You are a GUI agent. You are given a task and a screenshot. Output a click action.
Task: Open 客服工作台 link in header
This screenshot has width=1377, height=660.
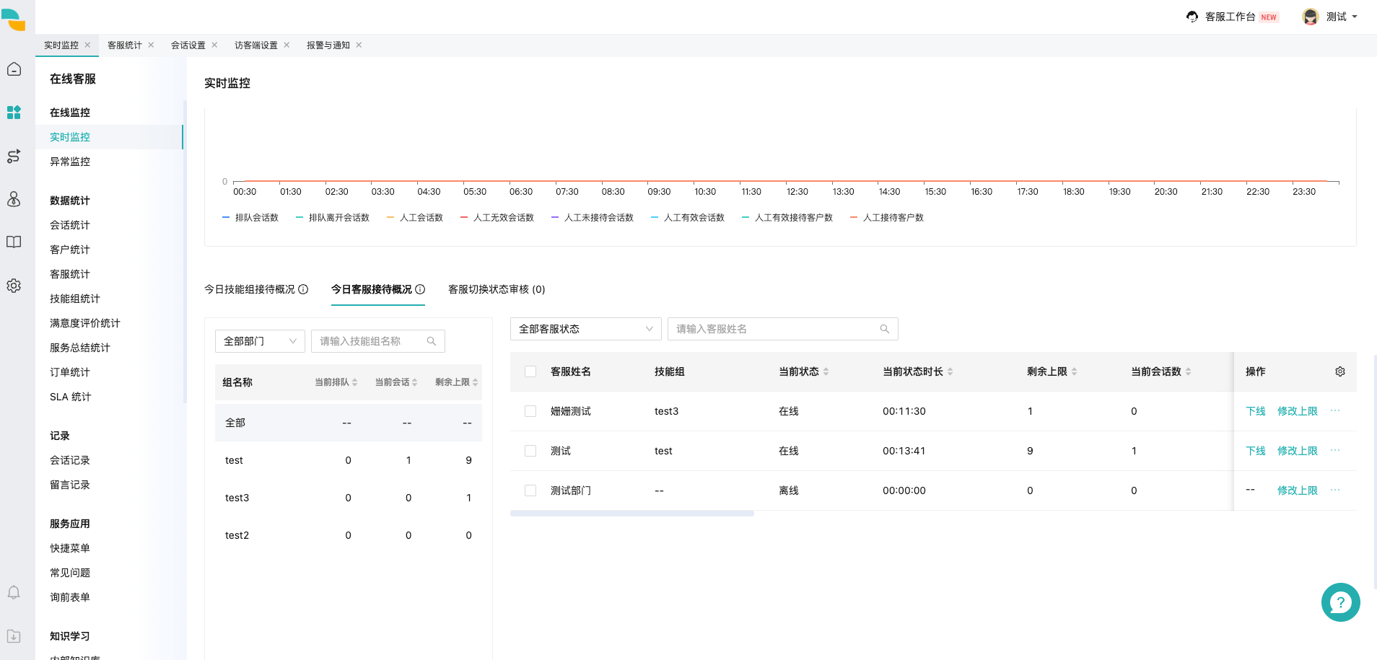(1230, 17)
